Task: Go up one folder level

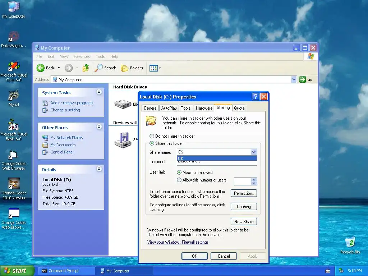Action: pyautogui.click(x=86, y=68)
